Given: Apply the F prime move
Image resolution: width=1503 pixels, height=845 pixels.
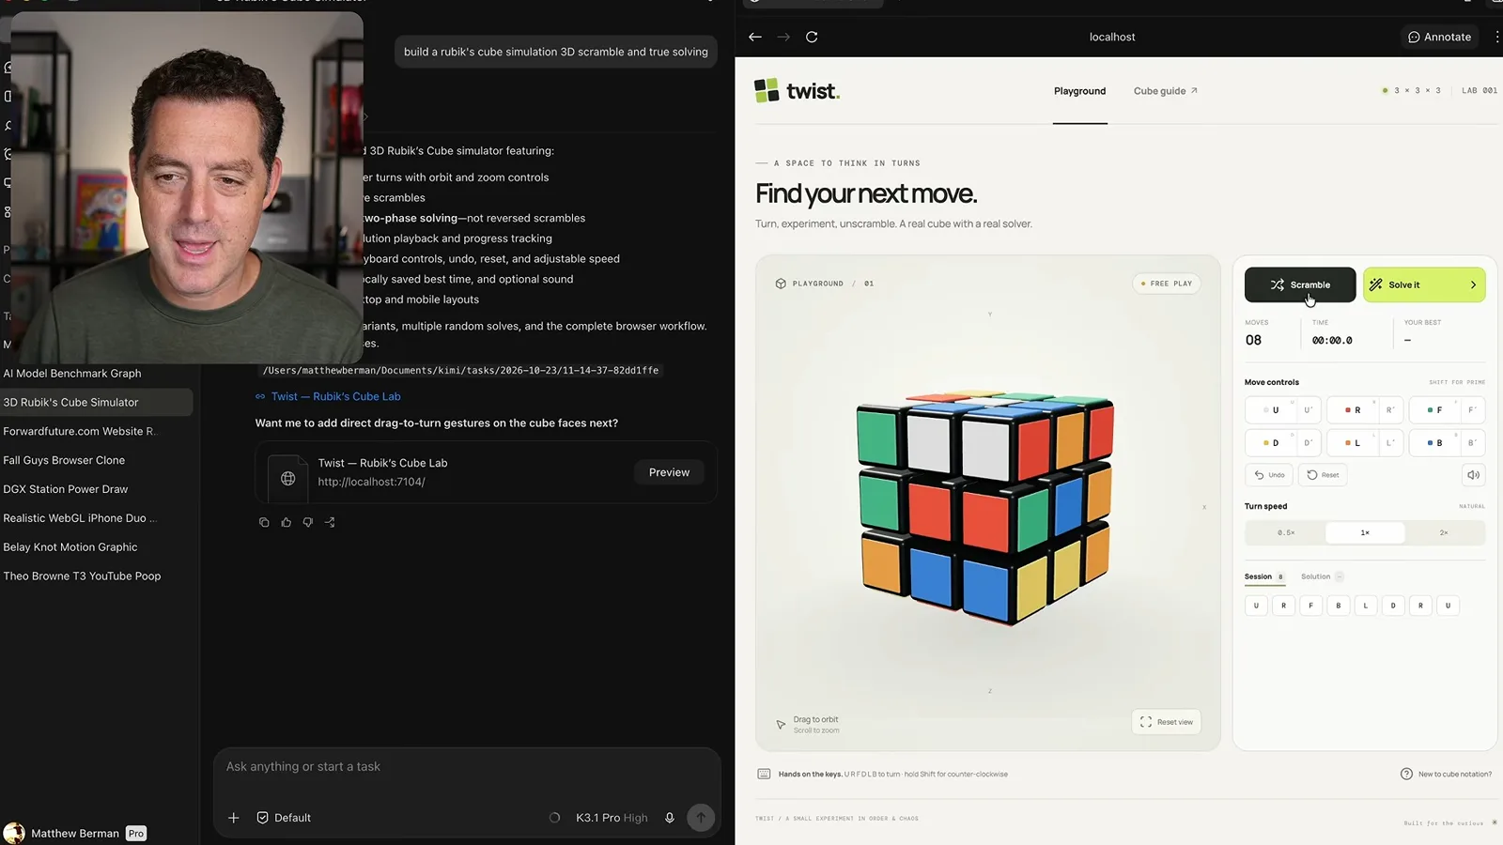Looking at the screenshot, I should tap(1472, 410).
